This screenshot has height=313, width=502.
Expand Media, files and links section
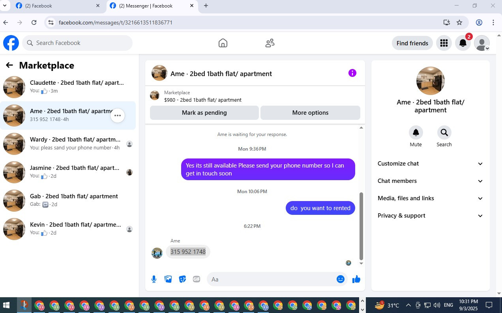point(431,198)
